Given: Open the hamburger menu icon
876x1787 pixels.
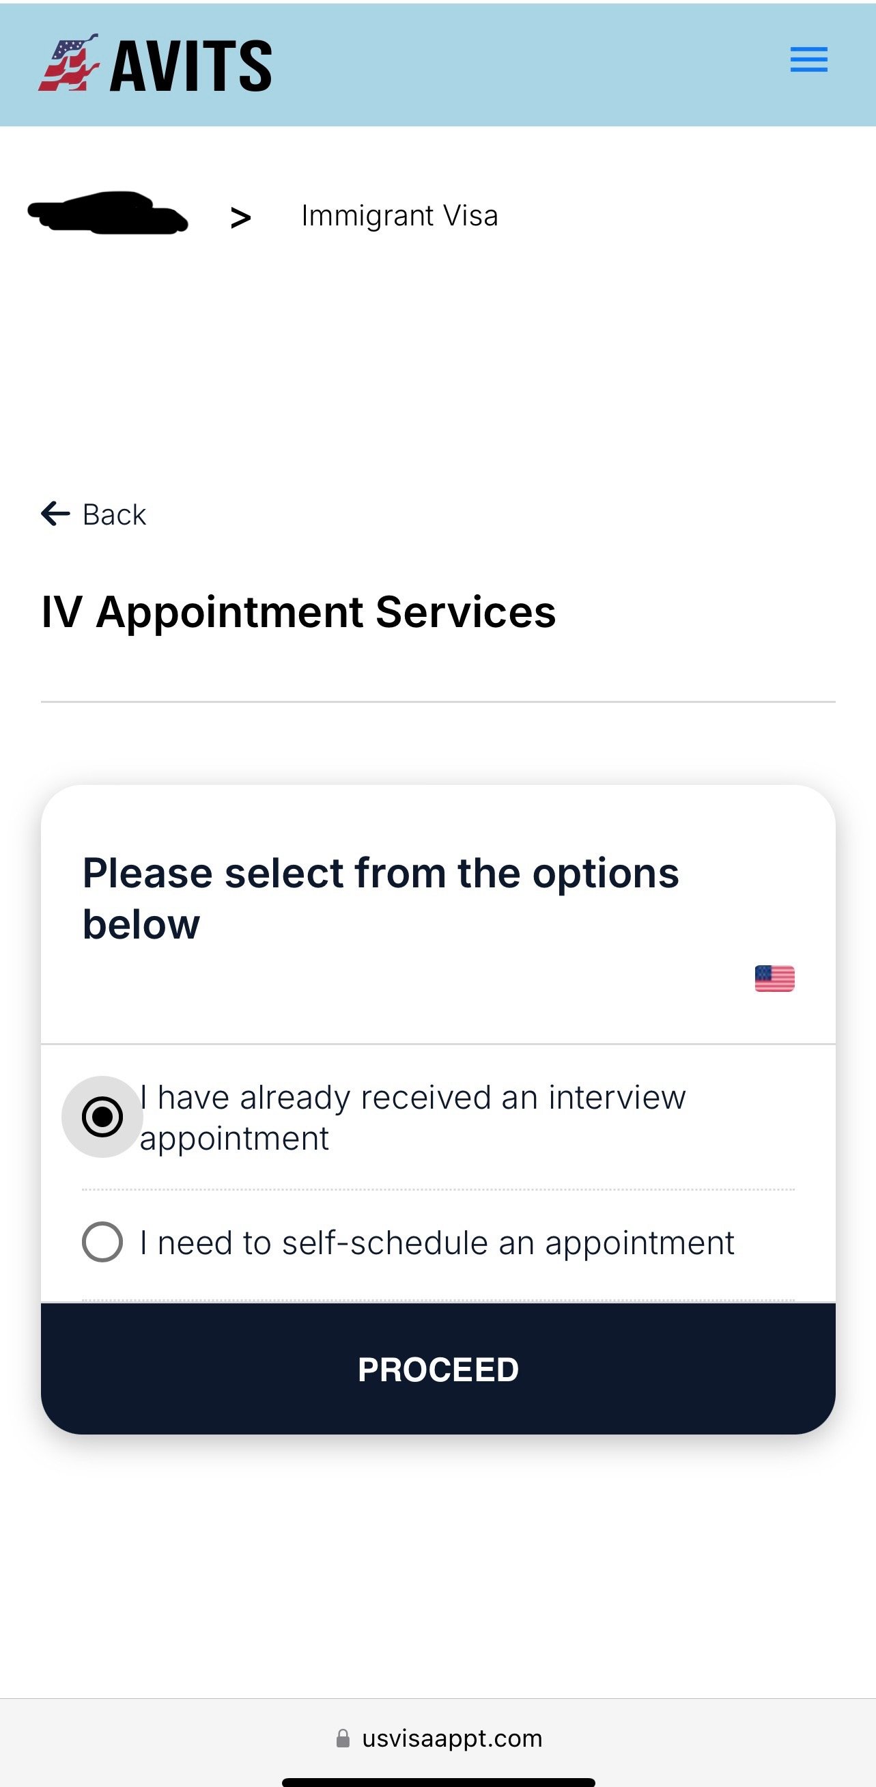Looking at the screenshot, I should (808, 59).
